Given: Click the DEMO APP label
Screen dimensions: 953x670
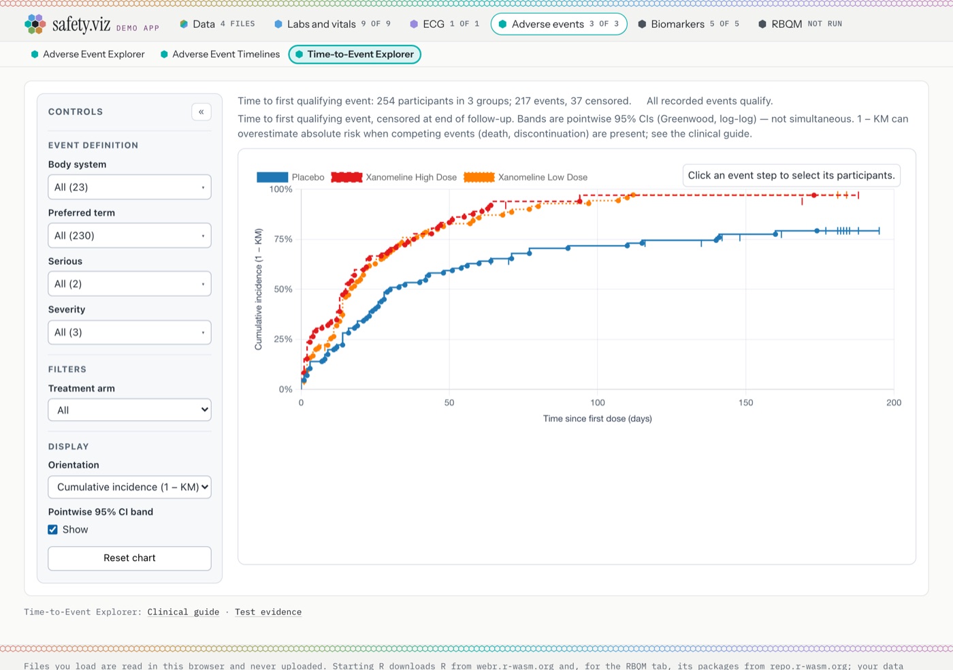Looking at the screenshot, I should pyautogui.click(x=138, y=28).
